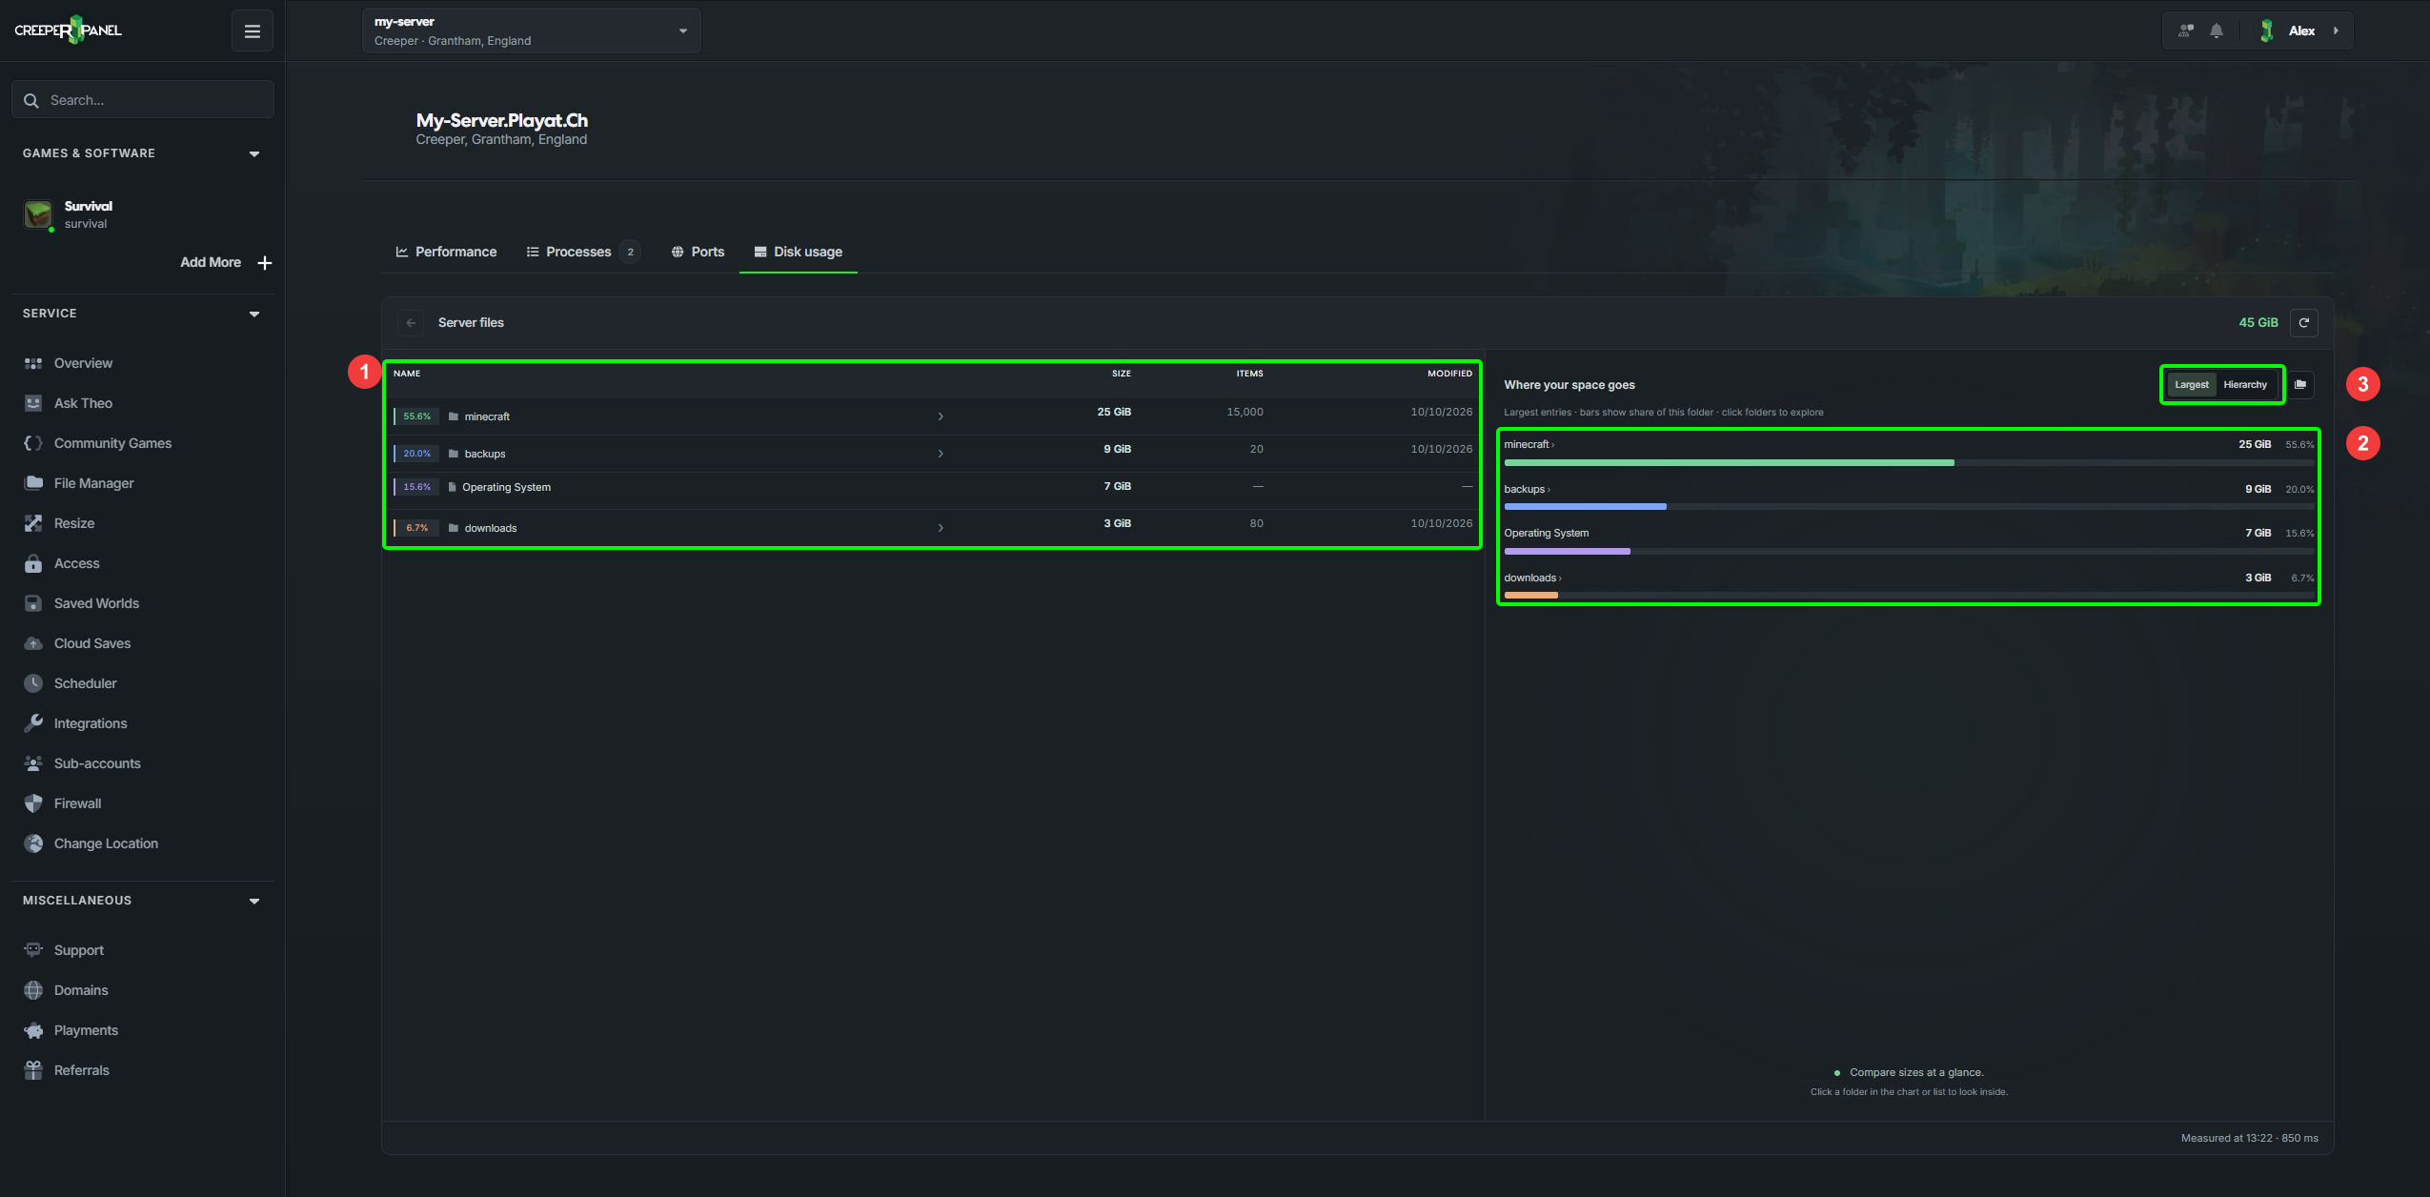Sort the table by Size column header
Viewport: 2430px width, 1197px height.
pyautogui.click(x=1121, y=374)
